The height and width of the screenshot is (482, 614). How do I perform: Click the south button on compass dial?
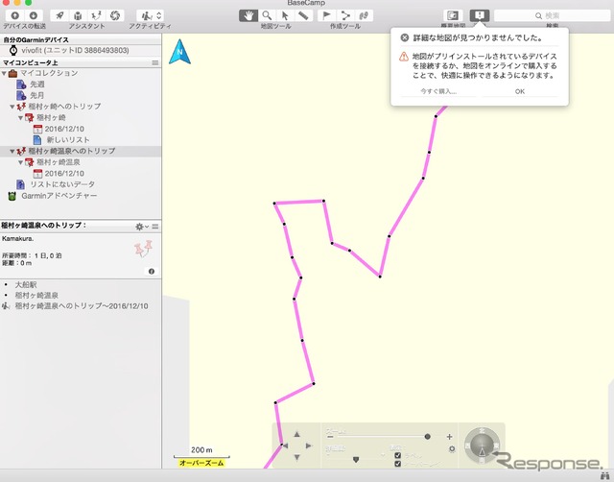[482, 461]
